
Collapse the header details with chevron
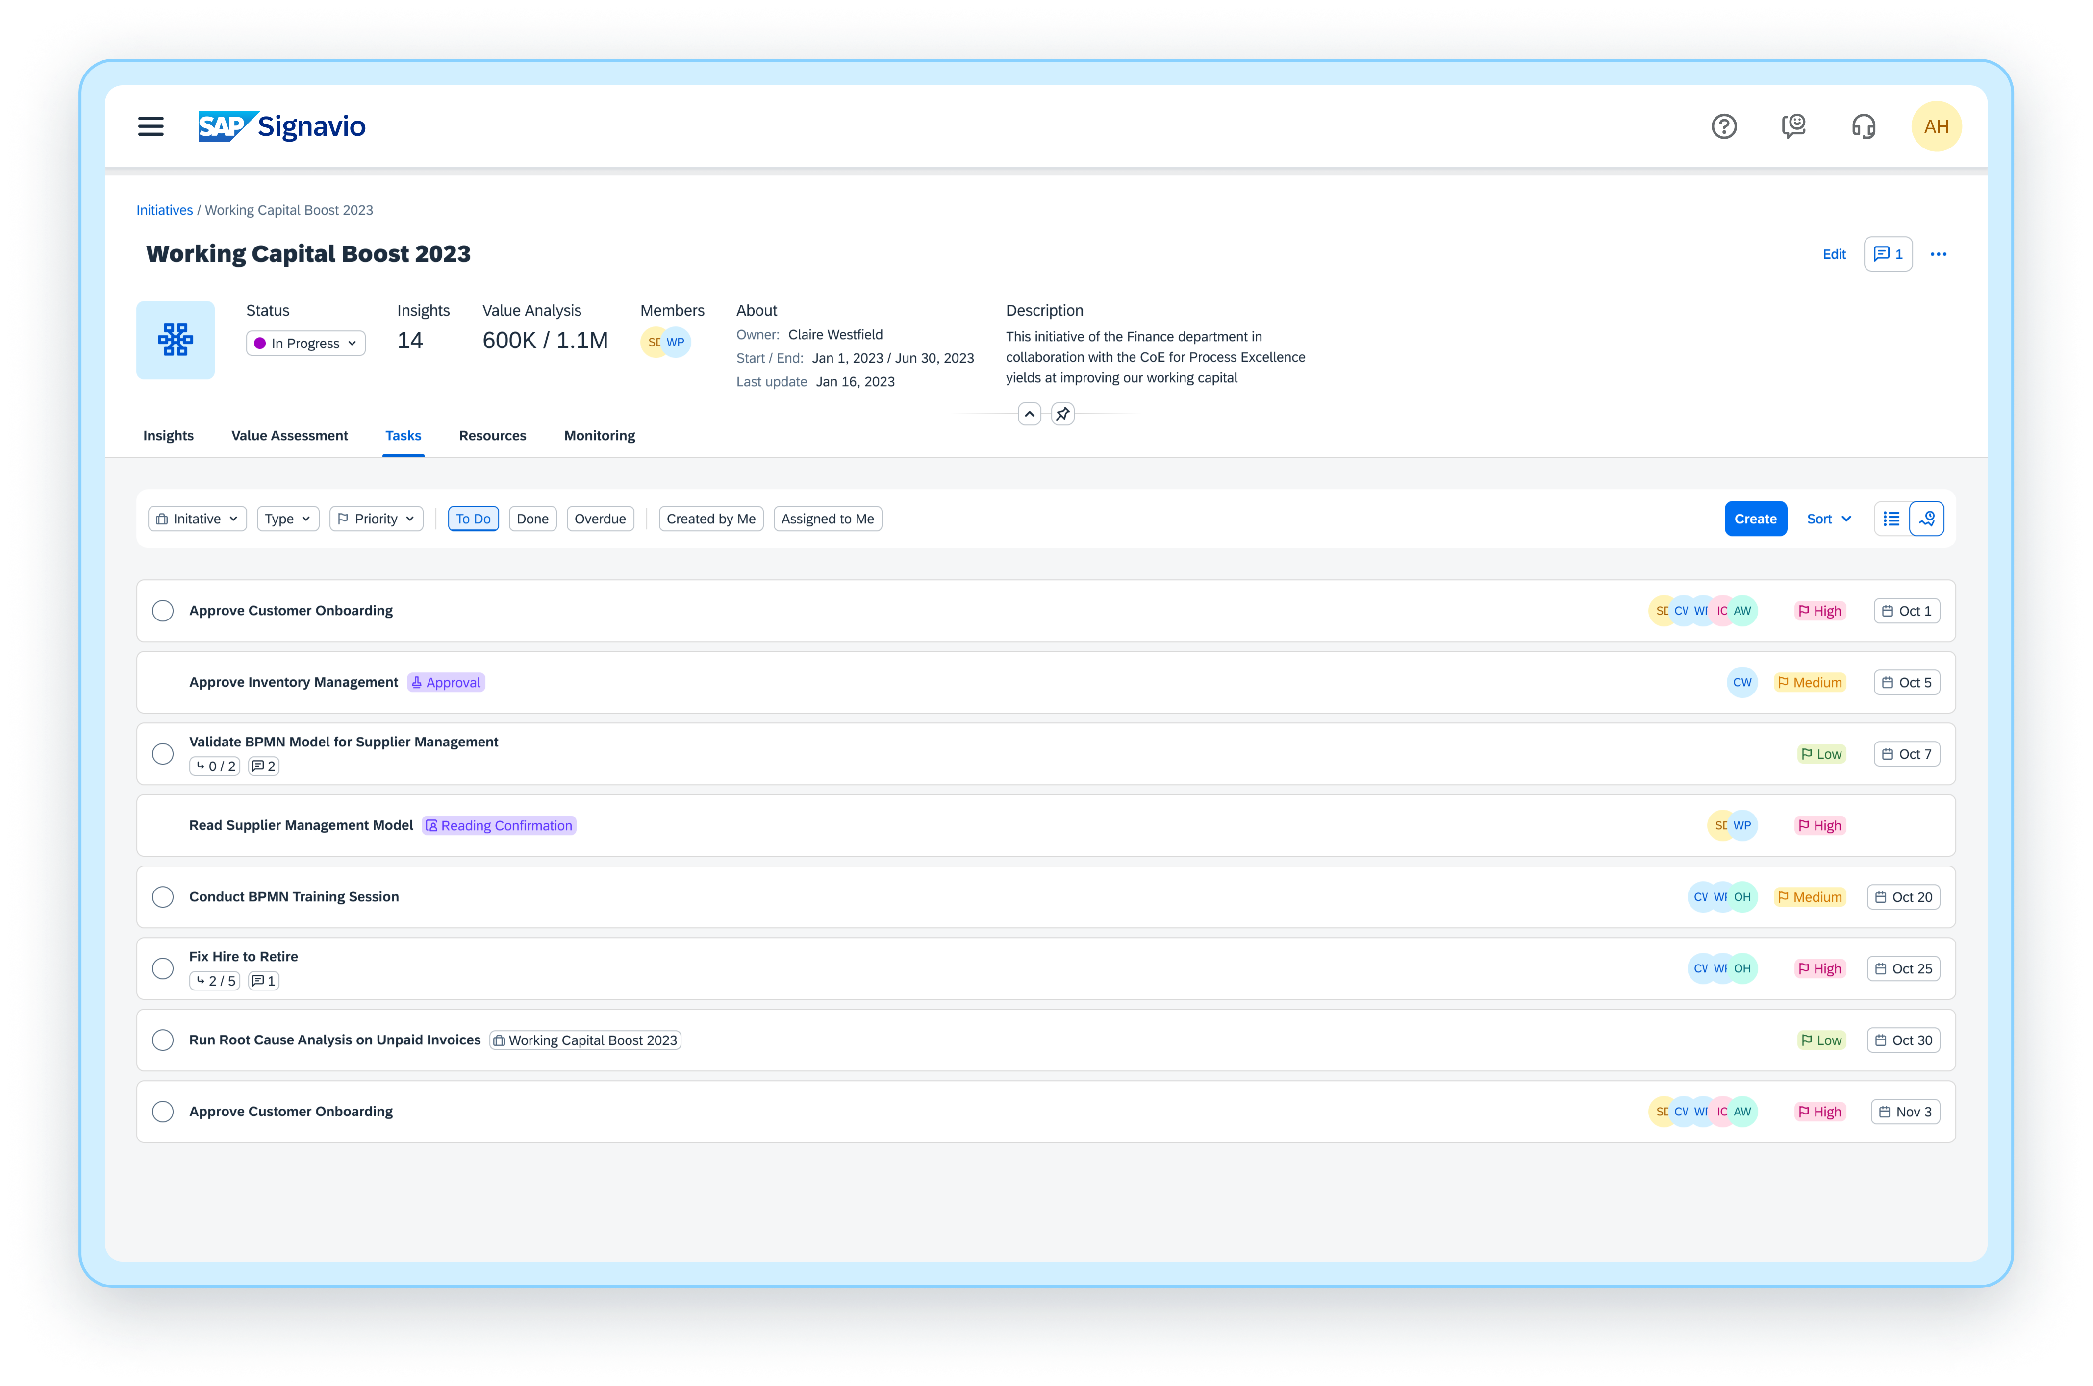coord(1029,413)
